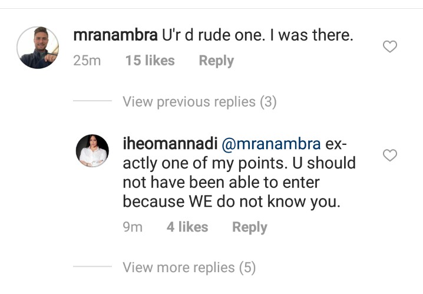The height and width of the screenshot is (294, 423).
Task: Click the 25m timestamp
Action: click(x=87, y=61)
